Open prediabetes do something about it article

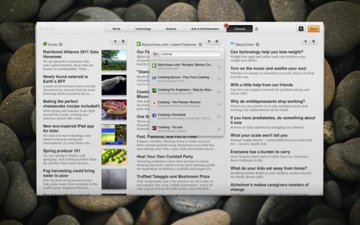pyautogui.click(x=273, y=120)
